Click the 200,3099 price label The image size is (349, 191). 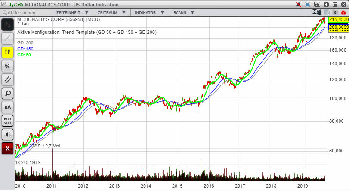coord(339,27)
